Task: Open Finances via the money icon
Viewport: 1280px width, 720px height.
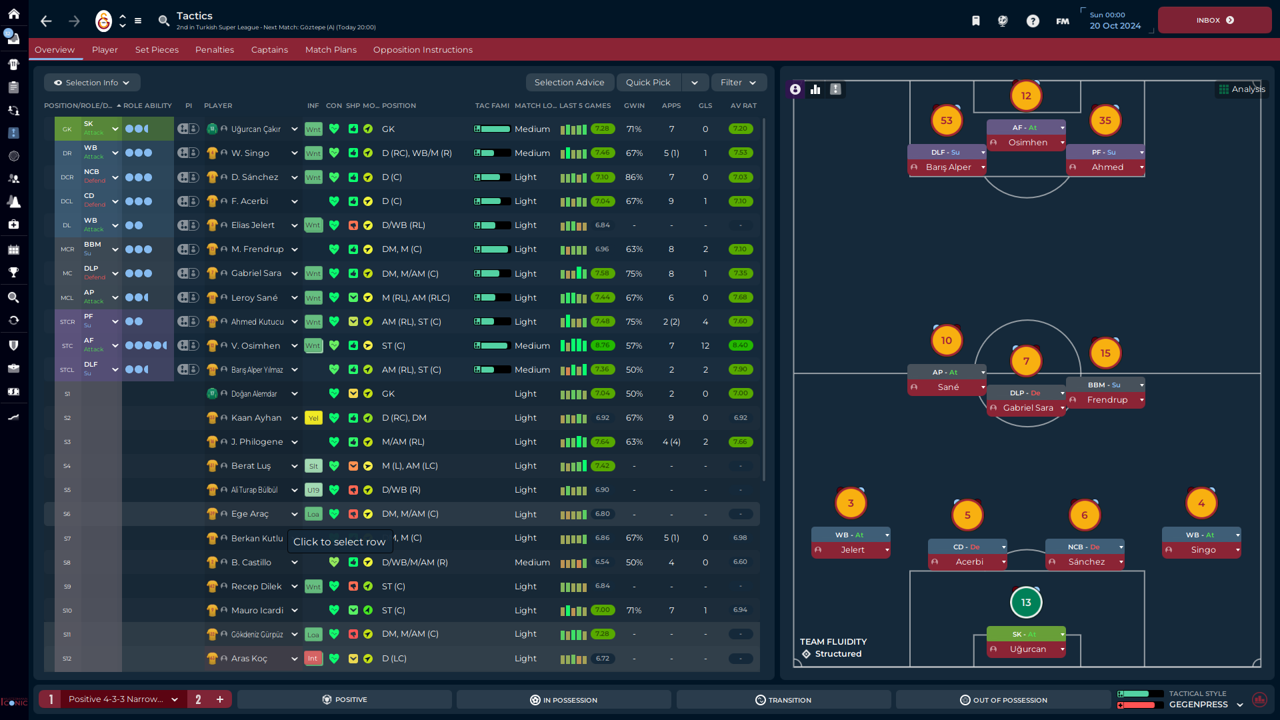Action: click(13, 392)
